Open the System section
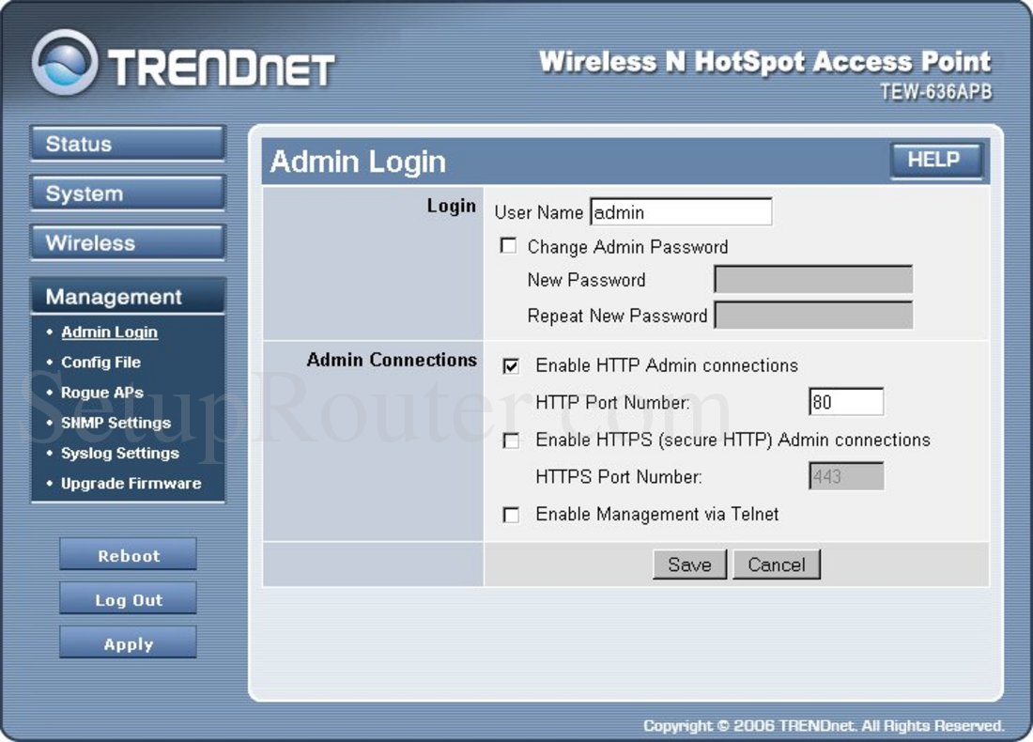This screenshot has width=1033, height=742. [x=128, y=193]
